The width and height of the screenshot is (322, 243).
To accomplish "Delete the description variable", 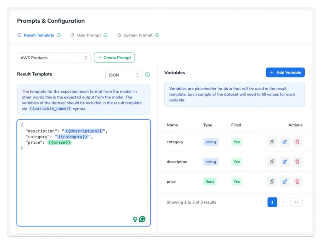I will coord(297,162).
